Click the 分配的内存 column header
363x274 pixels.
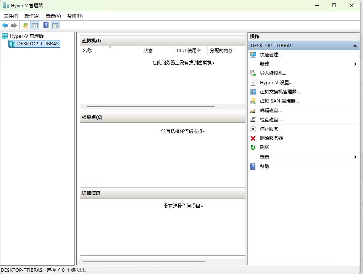point(226,50)
